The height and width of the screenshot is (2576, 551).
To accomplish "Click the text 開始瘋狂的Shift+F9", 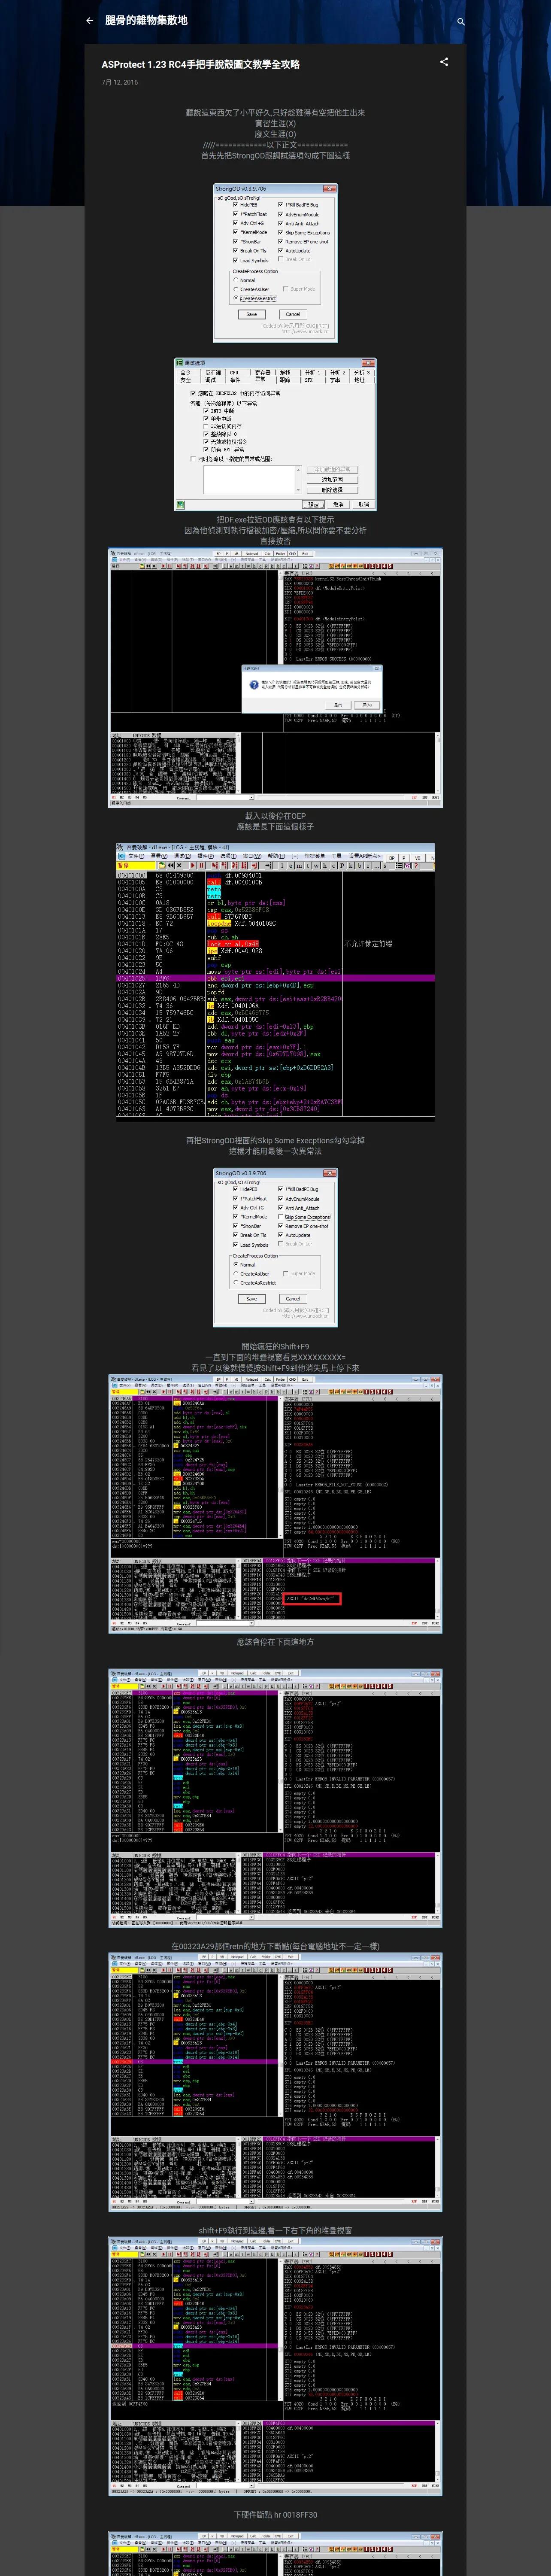I will (275, 1347).
